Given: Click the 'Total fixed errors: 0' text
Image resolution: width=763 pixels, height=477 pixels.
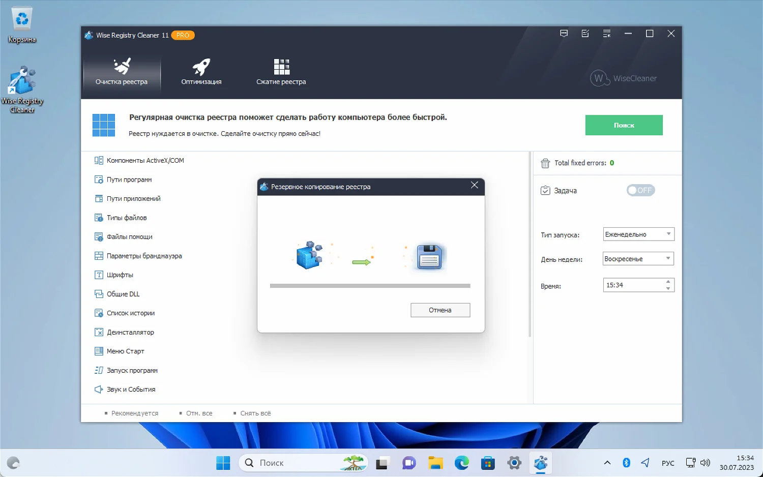Looking at the screenshot, I should [584, 163].
